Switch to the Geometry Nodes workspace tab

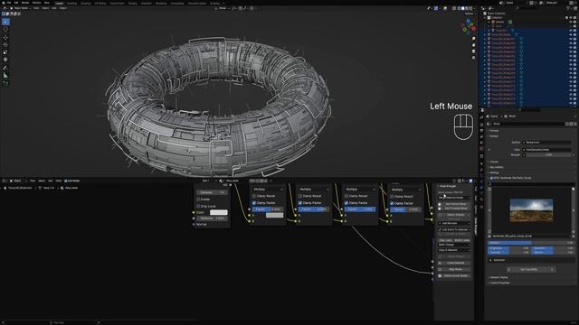coord(197,3)
